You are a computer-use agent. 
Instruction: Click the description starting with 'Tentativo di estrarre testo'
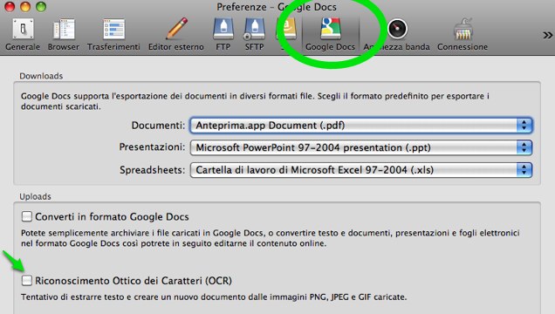click(x=214, y=297)
